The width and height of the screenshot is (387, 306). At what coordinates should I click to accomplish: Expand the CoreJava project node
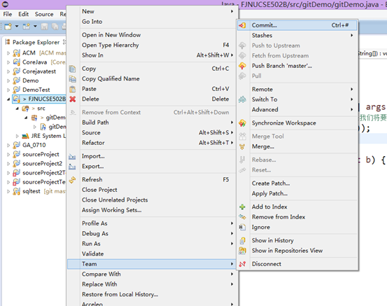(x=8, y=62)
